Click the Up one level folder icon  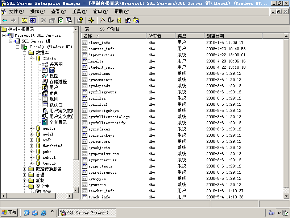click(24, 20)
